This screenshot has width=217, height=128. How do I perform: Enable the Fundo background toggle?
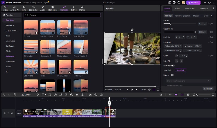point(173,75)
